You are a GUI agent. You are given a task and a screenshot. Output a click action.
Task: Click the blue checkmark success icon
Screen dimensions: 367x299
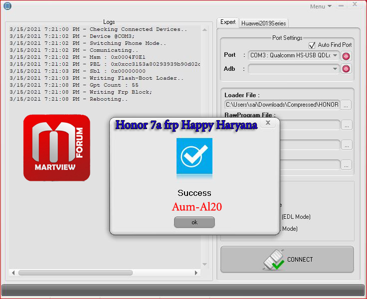(x=194, y=156)
